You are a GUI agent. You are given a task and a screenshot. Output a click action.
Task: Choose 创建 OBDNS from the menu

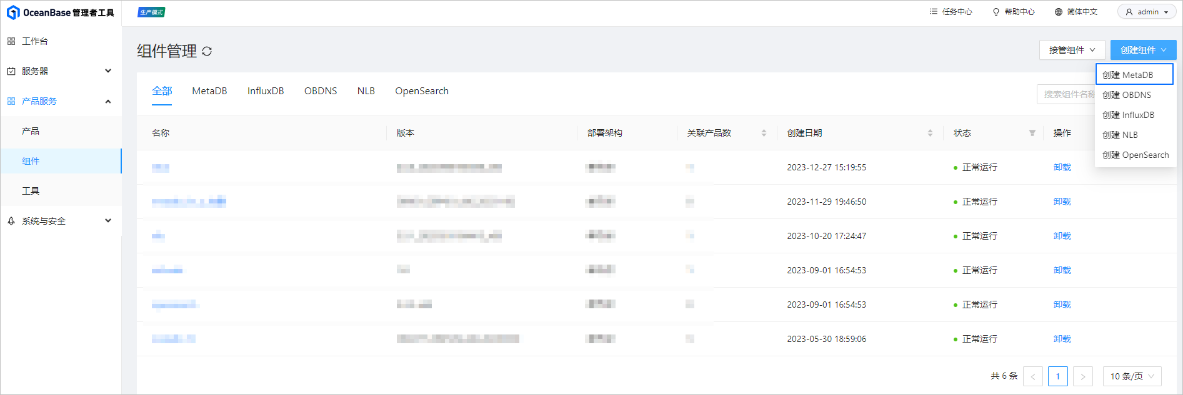(1134, 95)
